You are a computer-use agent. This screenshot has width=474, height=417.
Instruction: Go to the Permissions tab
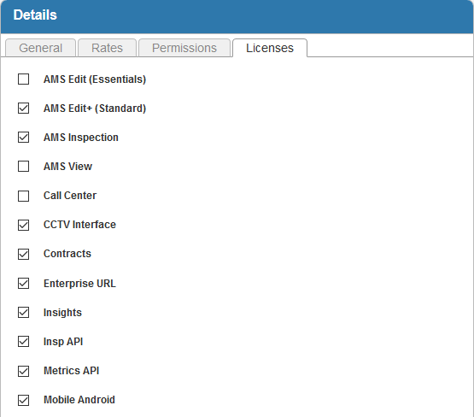[184, 48]
